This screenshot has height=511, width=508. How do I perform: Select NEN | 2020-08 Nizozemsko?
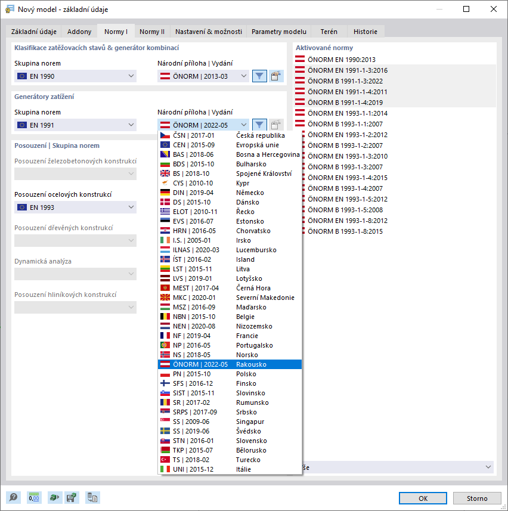pos(230,326)
